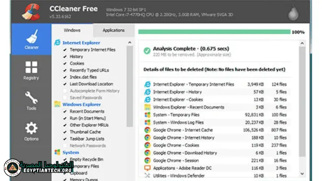The width and height of the screenshot is (322, 181).
Task: Click Chrome icon beside Internet History result
Action: (147, 138)
